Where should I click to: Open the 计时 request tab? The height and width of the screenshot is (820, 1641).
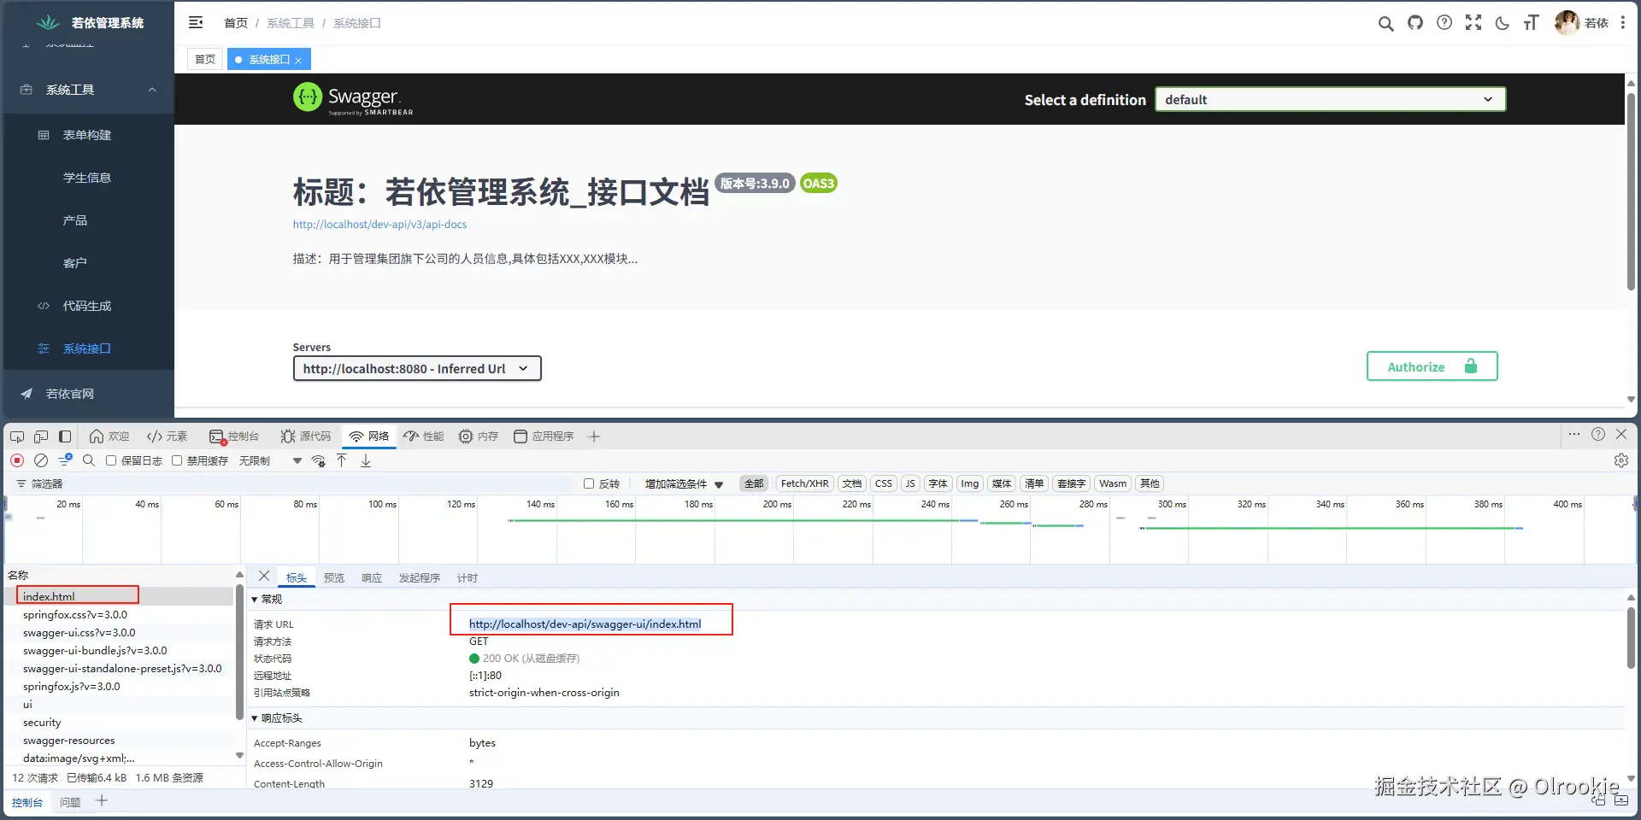(x=468, y=578)
